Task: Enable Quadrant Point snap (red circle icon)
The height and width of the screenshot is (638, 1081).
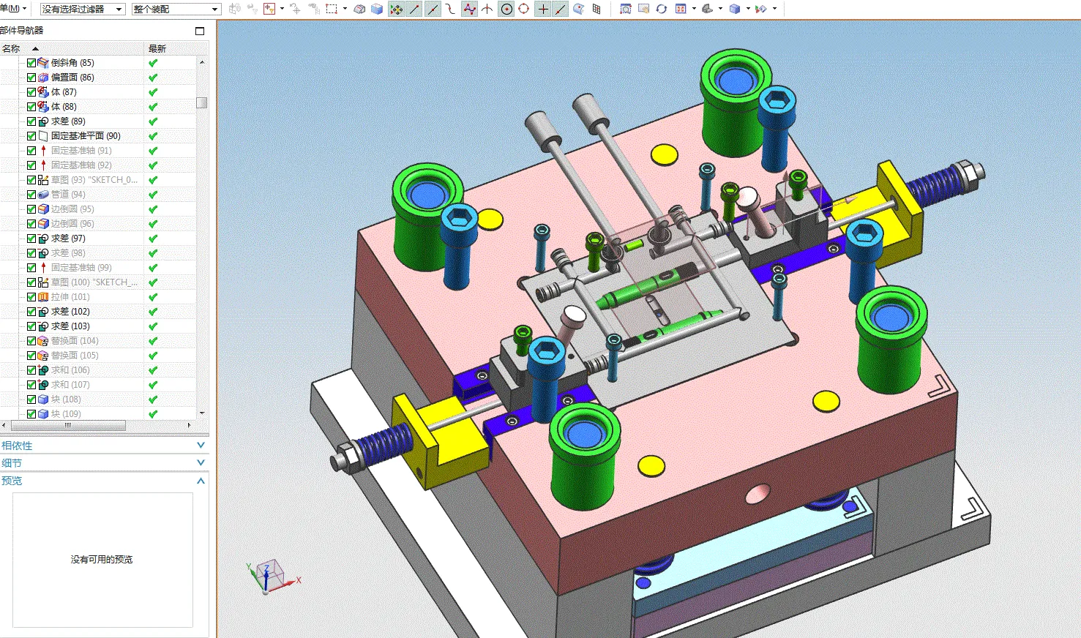Action: tap(524, 9)
